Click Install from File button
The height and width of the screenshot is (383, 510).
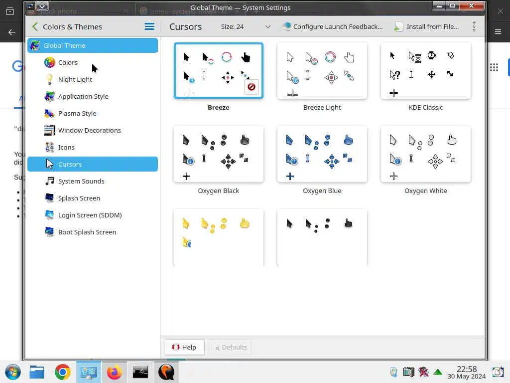pyautogui.click(x=426, y=27)
